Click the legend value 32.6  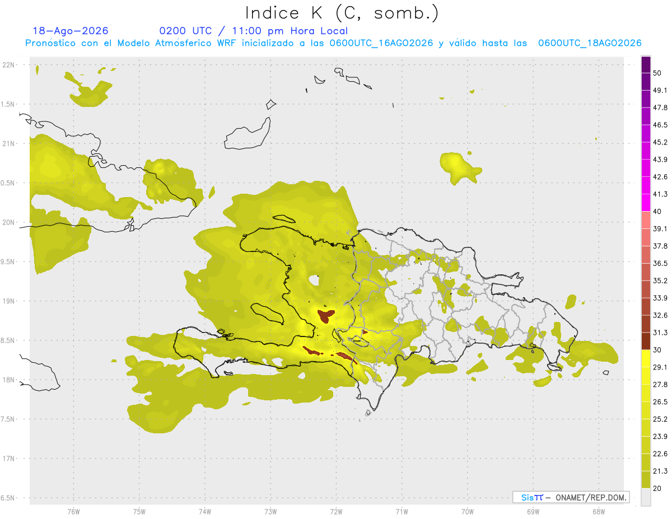(x=660, y=315)
